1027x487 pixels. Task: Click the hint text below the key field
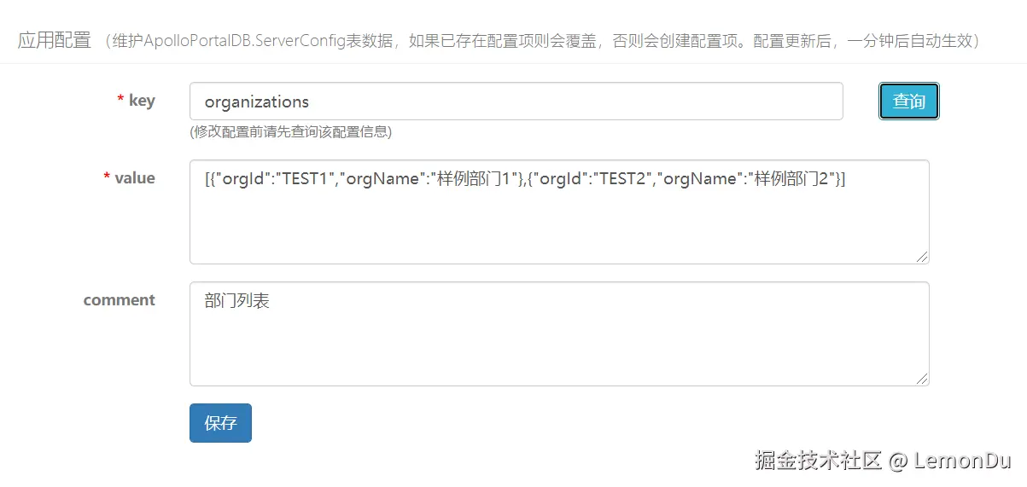(290, 132)
